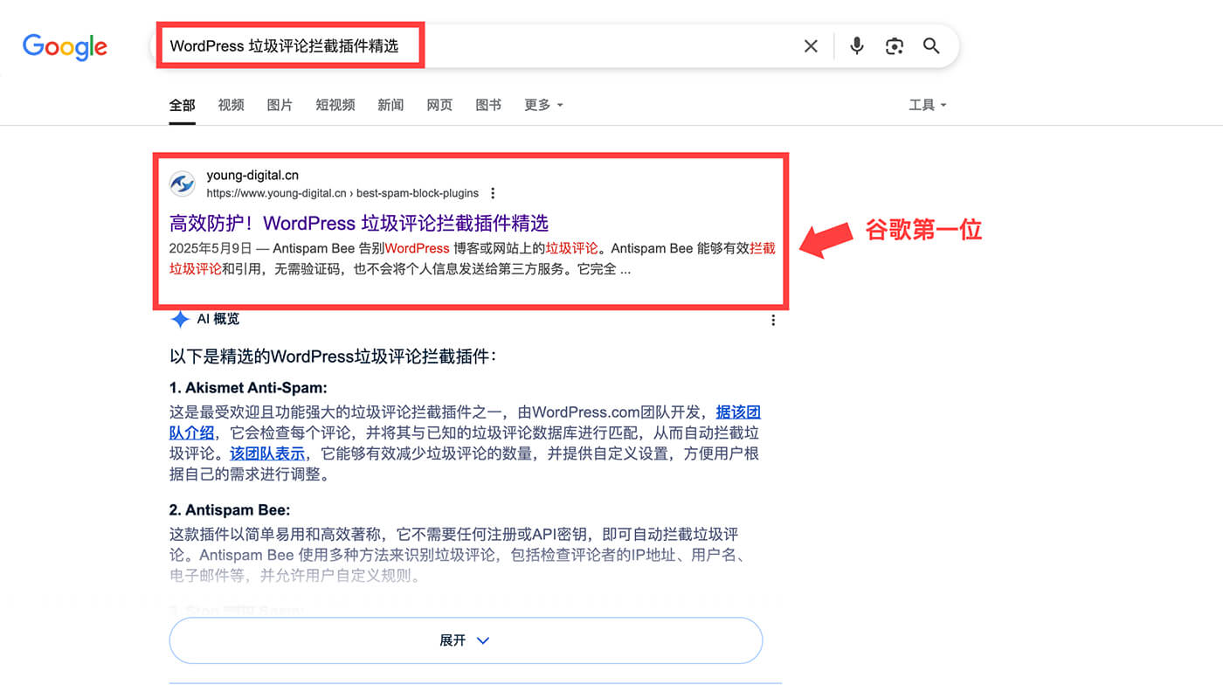Viewport: 1223px width, 699px height.
Task: Switch to the 图片 tab
Action: click(x=280, y=105)
